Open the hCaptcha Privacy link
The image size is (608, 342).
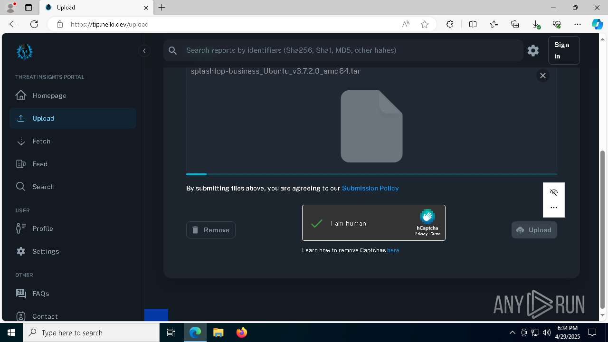pyautogui.click(x=421, y=234)
